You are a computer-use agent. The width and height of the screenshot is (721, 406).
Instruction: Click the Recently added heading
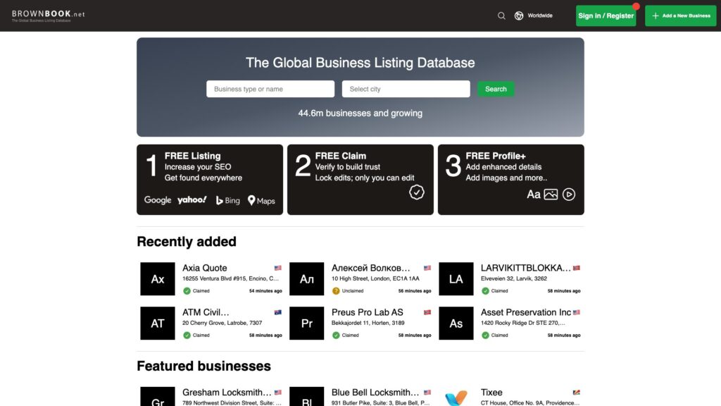point(186,242)
